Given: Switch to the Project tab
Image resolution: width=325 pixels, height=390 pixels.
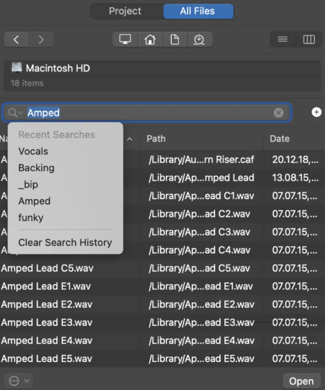Looking at the screenshot, I should pos(125,11).
